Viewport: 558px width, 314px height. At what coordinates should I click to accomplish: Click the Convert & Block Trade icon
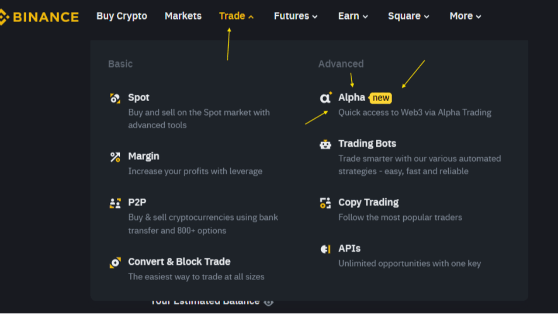[115, 262]
